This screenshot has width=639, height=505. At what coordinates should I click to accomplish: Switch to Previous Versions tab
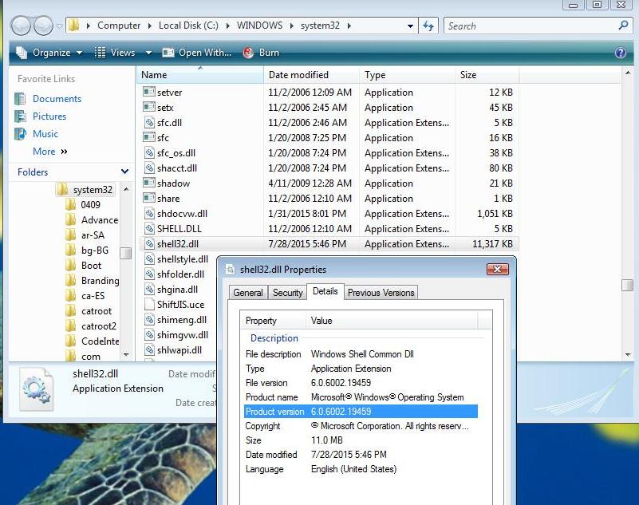click(x=381, y=293)
